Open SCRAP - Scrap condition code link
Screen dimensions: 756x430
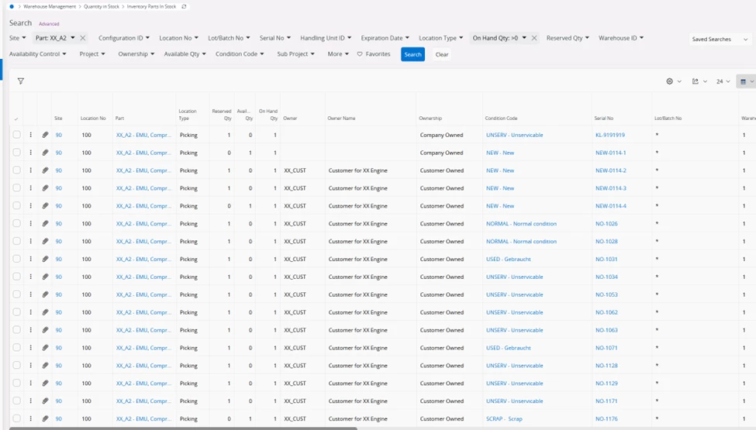click(x=504, y=418)
